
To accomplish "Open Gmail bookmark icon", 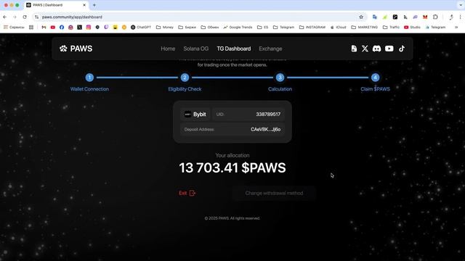I will coord(44,28).
